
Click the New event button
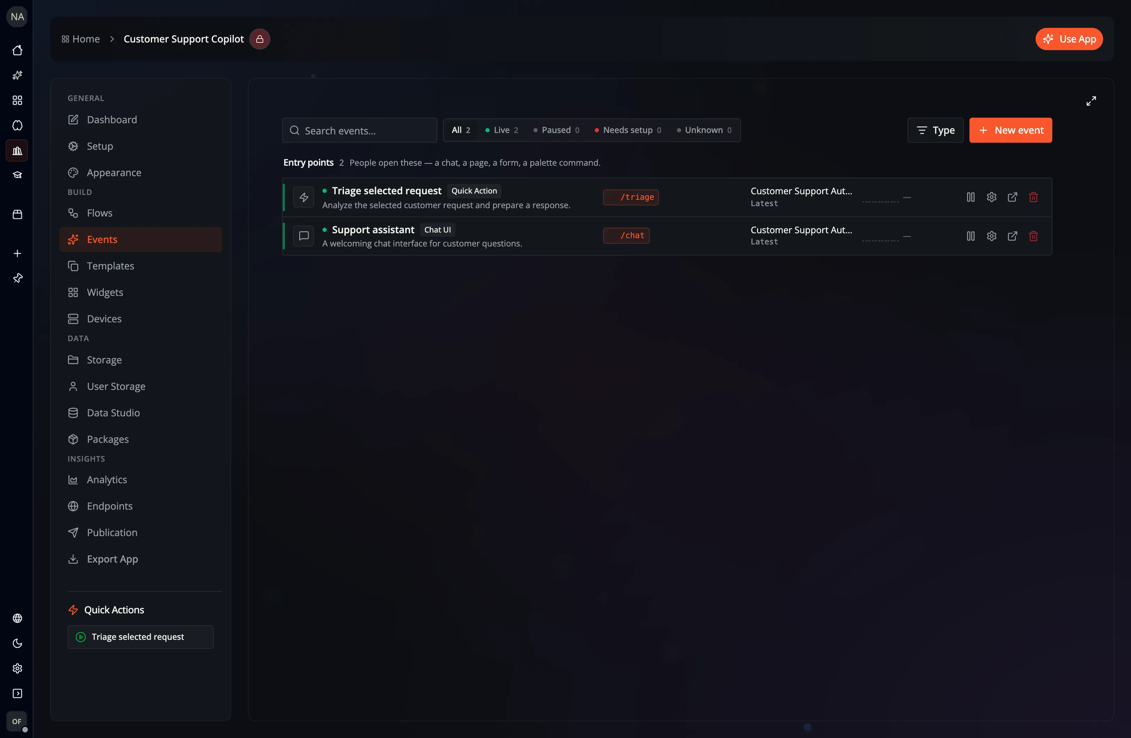(1010, 130)
